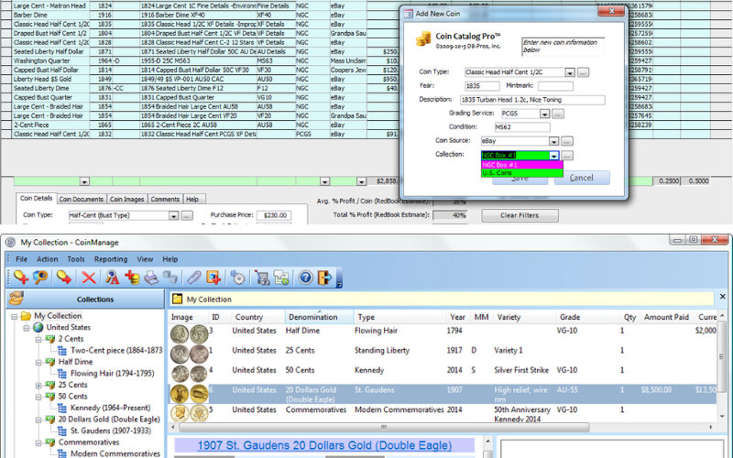The width and height of the screenshot is (733, 458).
Task: Click the chat bubbles web toolbar icon
Action: click(281, 278)
